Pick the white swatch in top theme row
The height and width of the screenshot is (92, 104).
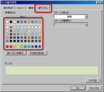[7, 22]
